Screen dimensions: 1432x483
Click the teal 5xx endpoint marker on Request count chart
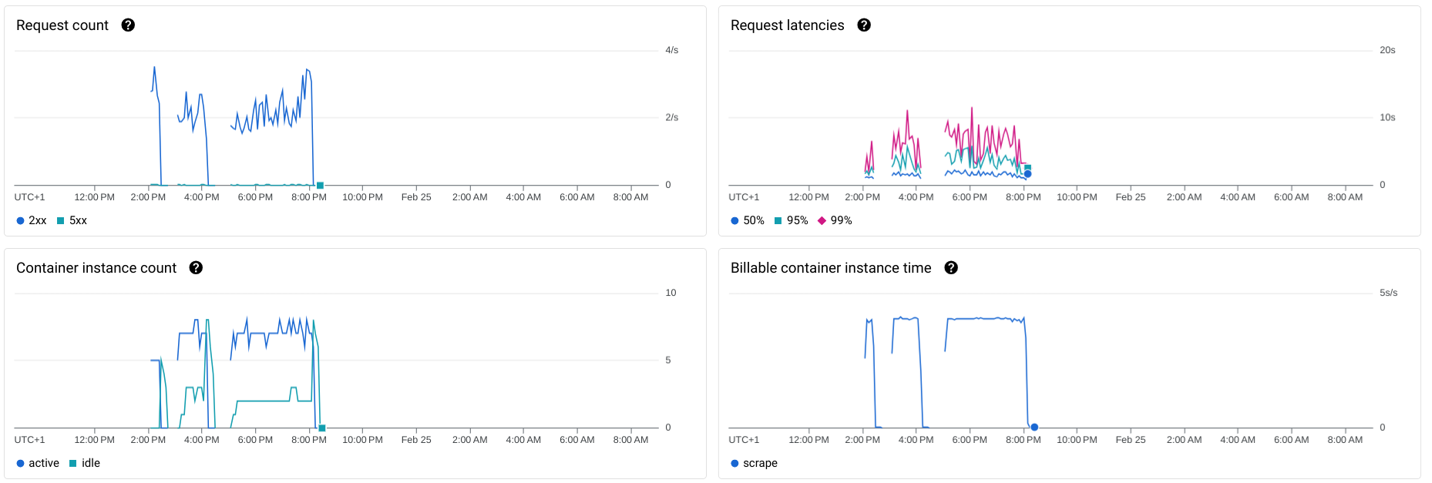(x=320, y=185)
